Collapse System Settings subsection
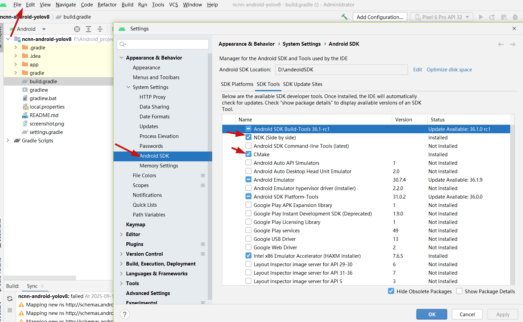Image resolution: width=523 pixels, height=322 pixels. [128, 87]
